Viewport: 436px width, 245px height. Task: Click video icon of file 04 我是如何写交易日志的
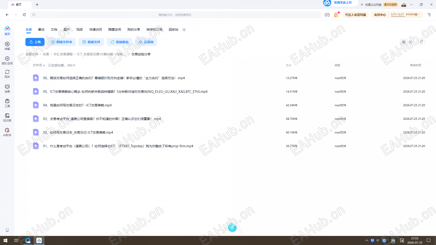point(36,105)
